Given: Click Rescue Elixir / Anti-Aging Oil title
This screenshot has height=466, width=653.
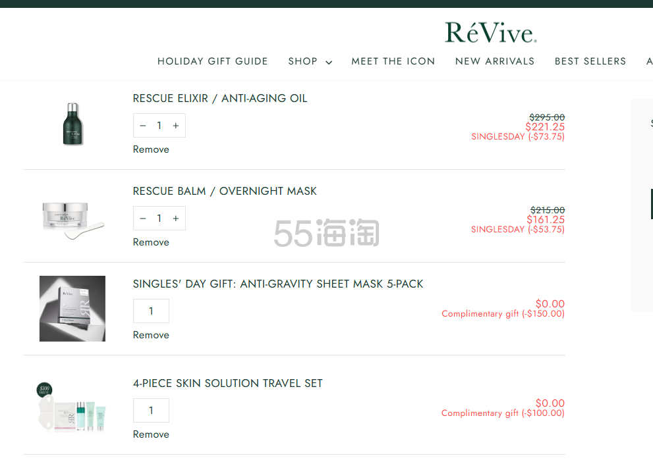Looking at the screenshot, I should point(219,99).
